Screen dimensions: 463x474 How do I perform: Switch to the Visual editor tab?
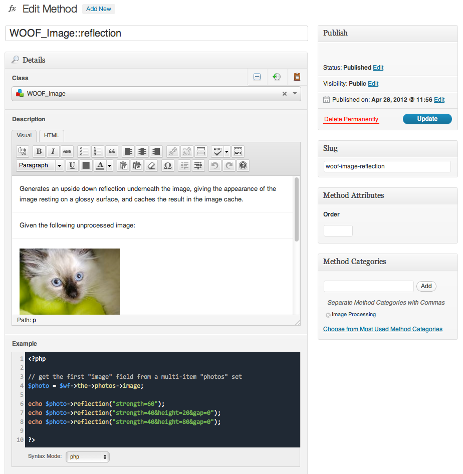[24, 136]
